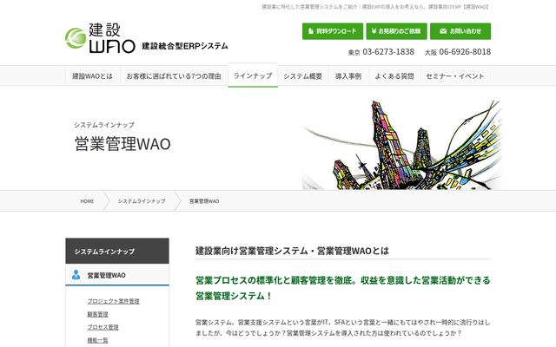Open the システム概要 menu item
This screenshot has height=347, width=556.
click(303, 76)
